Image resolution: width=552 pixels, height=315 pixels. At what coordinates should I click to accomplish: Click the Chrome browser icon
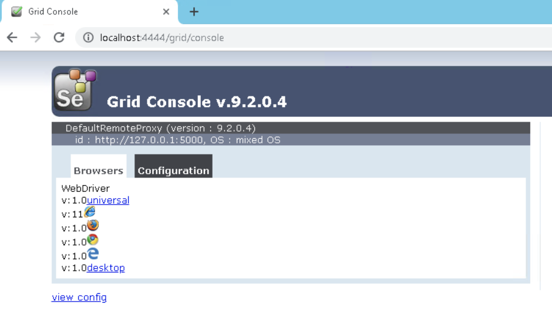coord(93,240)
